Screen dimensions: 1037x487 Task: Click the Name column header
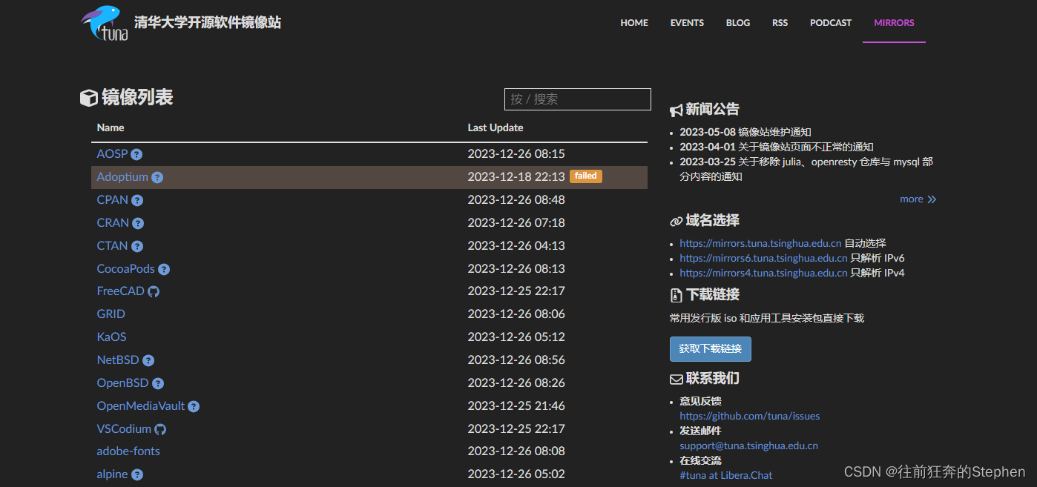[111, 128]
